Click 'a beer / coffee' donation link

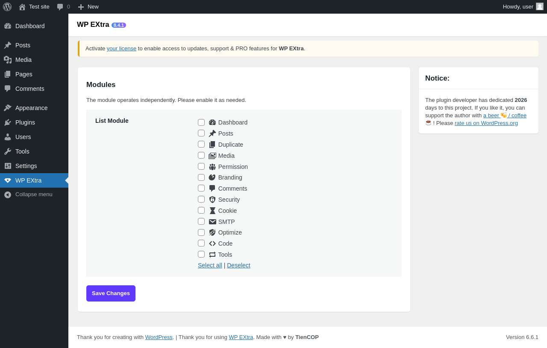click(x=505, y=116)
